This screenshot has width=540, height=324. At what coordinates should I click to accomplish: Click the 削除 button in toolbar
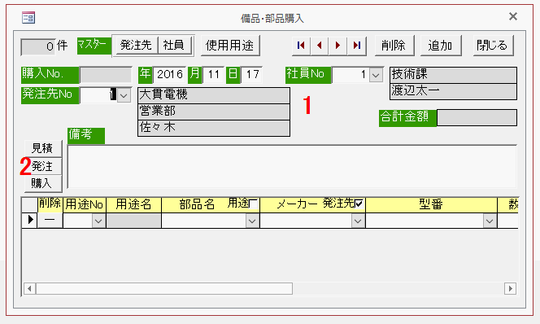[394, 46]
